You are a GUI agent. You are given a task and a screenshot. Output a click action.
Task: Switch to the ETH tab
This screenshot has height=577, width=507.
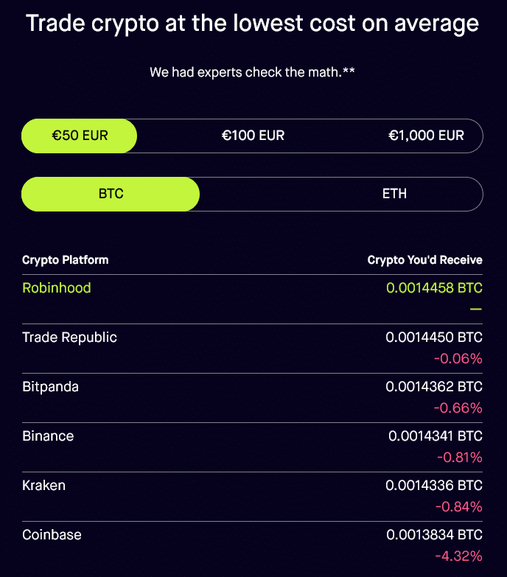coord(394,194)
